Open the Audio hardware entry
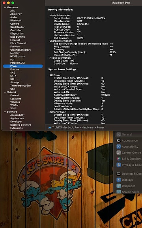The height and width of the screenshot is (228, 142). (x=13, y=17)
